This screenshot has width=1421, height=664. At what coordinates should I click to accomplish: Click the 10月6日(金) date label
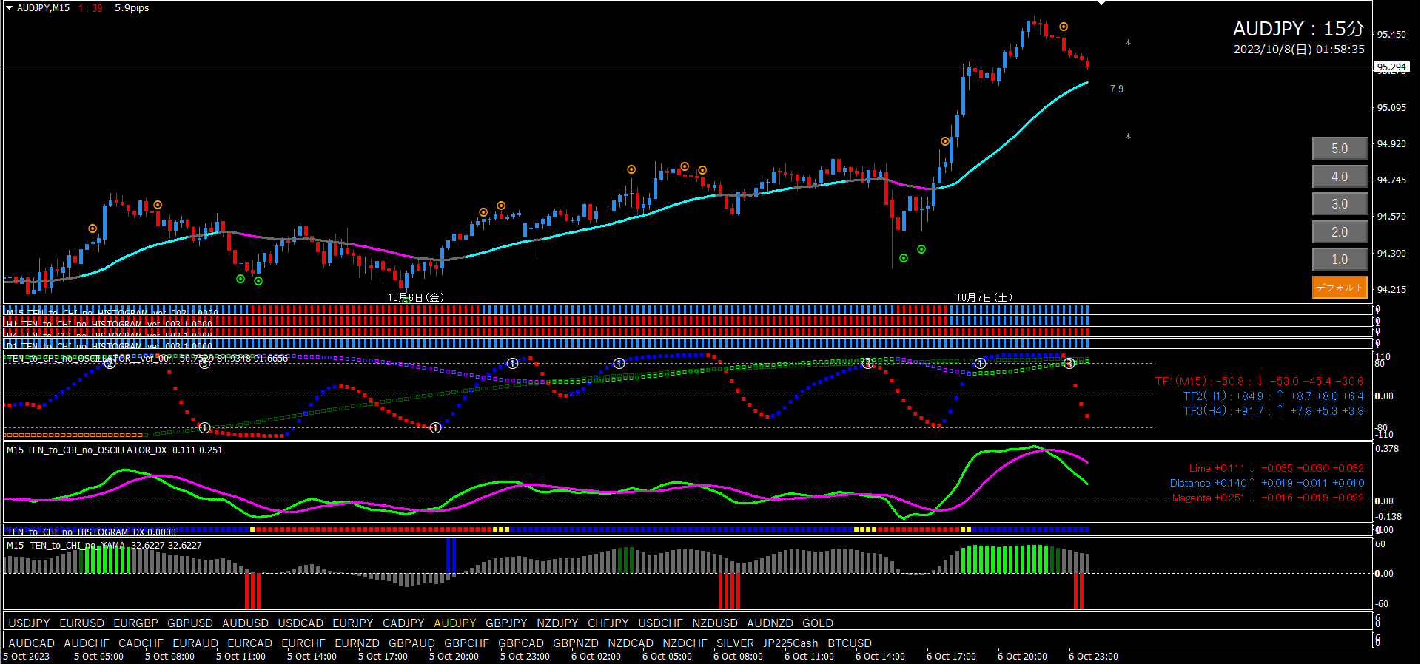(416, 297)
